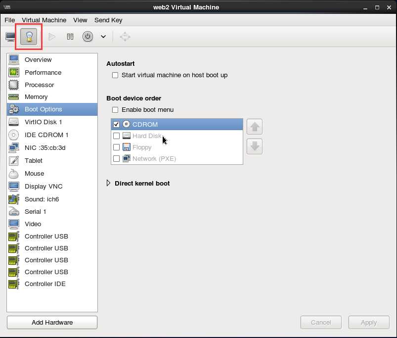397x338 pixels.
Task: Select Display VNC entry
Action: click(x=52, y=187)
